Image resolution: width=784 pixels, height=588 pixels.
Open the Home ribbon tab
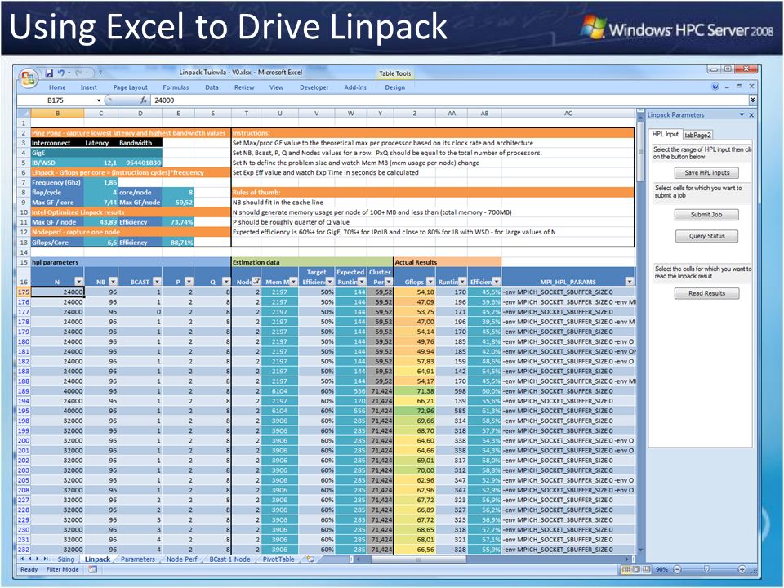pos(57,87)
